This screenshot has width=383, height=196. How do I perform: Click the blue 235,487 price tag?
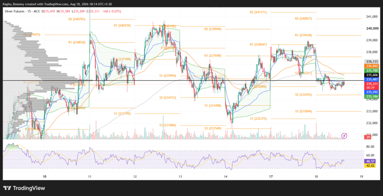pos(371,80)
